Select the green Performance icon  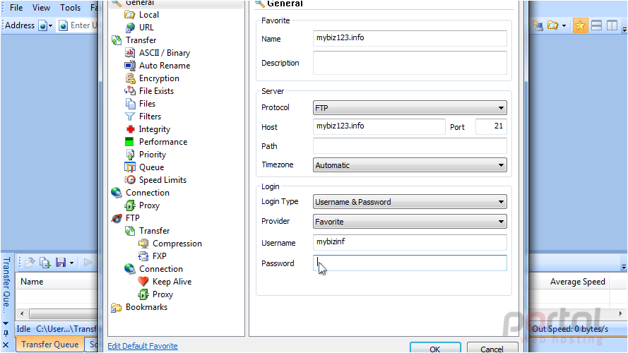(129, 142)
